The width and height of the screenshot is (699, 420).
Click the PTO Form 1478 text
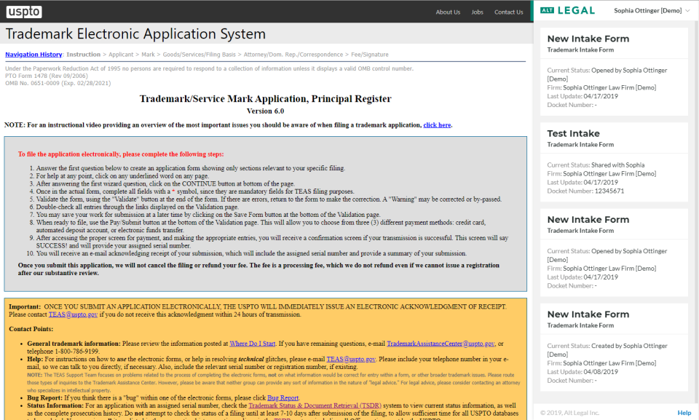coord(47,76)
